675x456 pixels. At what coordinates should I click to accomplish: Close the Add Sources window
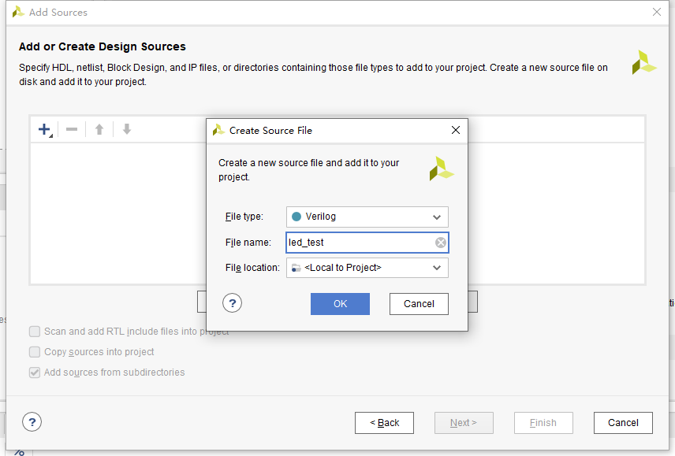pos(657,12)
